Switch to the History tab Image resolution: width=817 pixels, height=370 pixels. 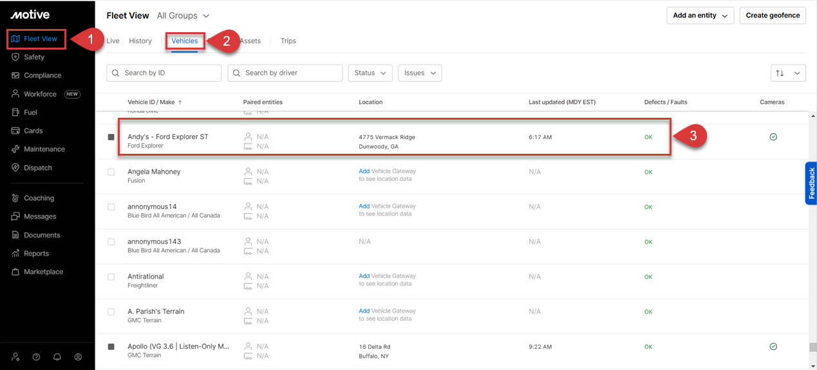140,41
